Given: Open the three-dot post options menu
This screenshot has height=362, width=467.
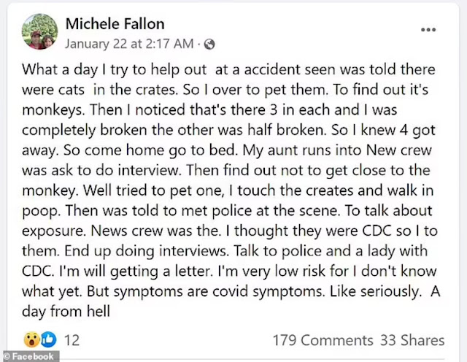Looking at the screenshot, I should click(x=428, y=29).
